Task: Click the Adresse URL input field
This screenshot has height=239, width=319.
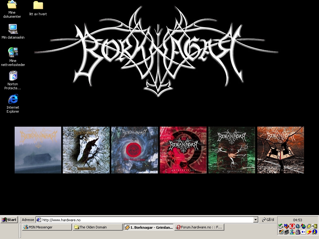Action: [x=147, y=220]
